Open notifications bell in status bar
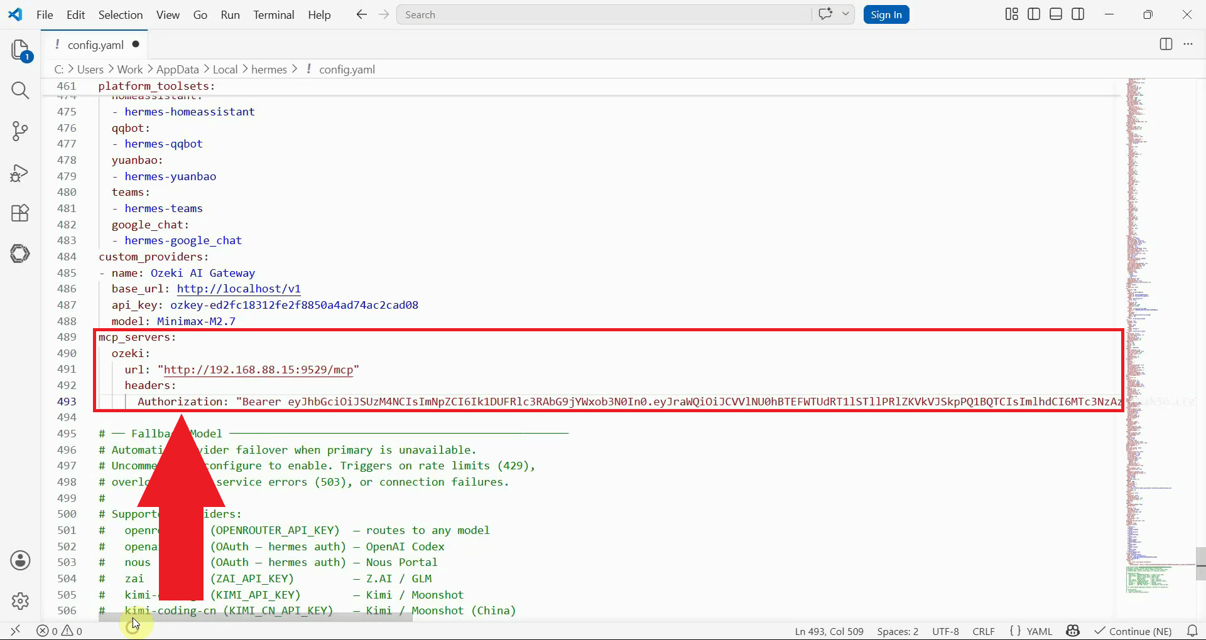This screenshot has width=1206, height=640. 1192,631
